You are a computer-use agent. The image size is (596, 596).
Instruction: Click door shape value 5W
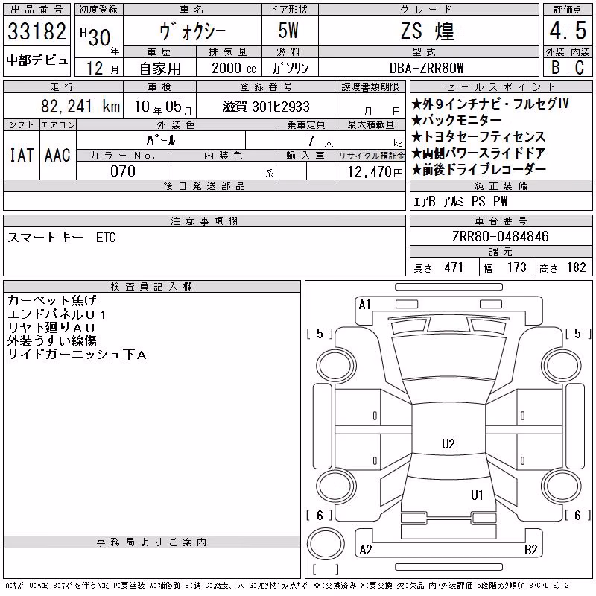[288, 31]
